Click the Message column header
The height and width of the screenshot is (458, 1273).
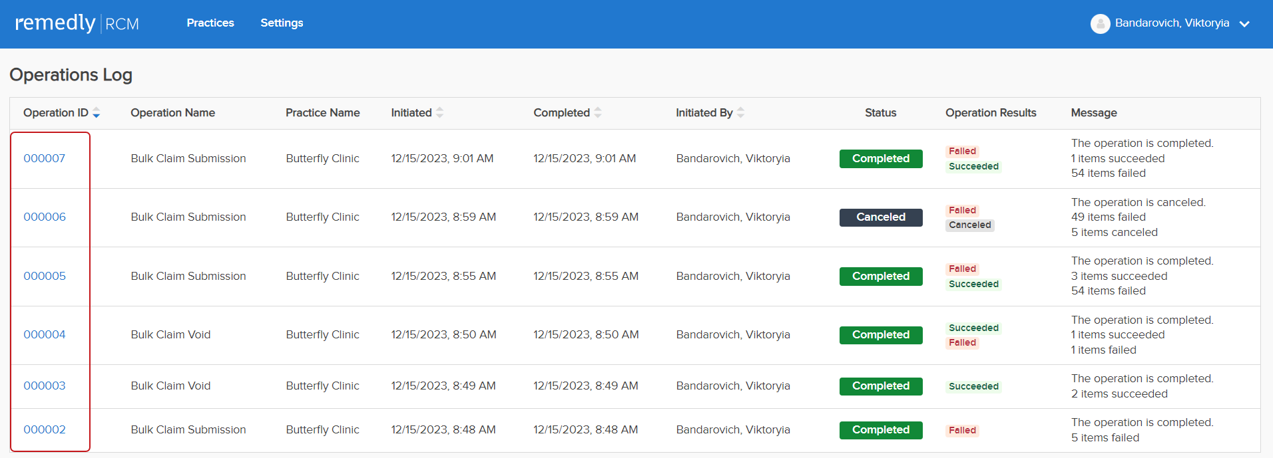coord(1094,113)
